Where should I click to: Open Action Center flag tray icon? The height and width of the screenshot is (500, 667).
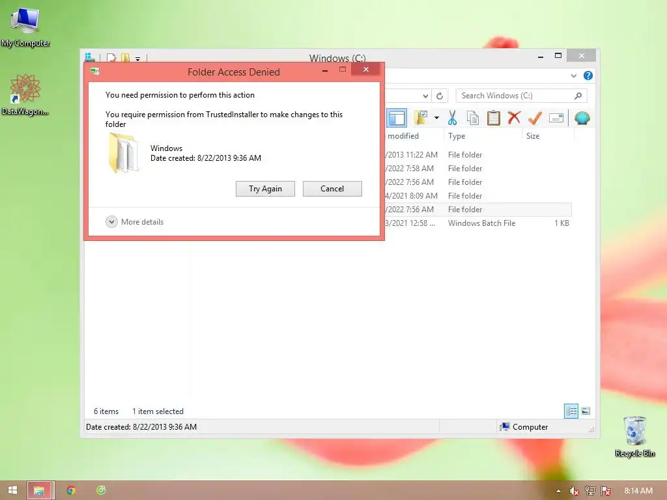click(x=606, y=491)
